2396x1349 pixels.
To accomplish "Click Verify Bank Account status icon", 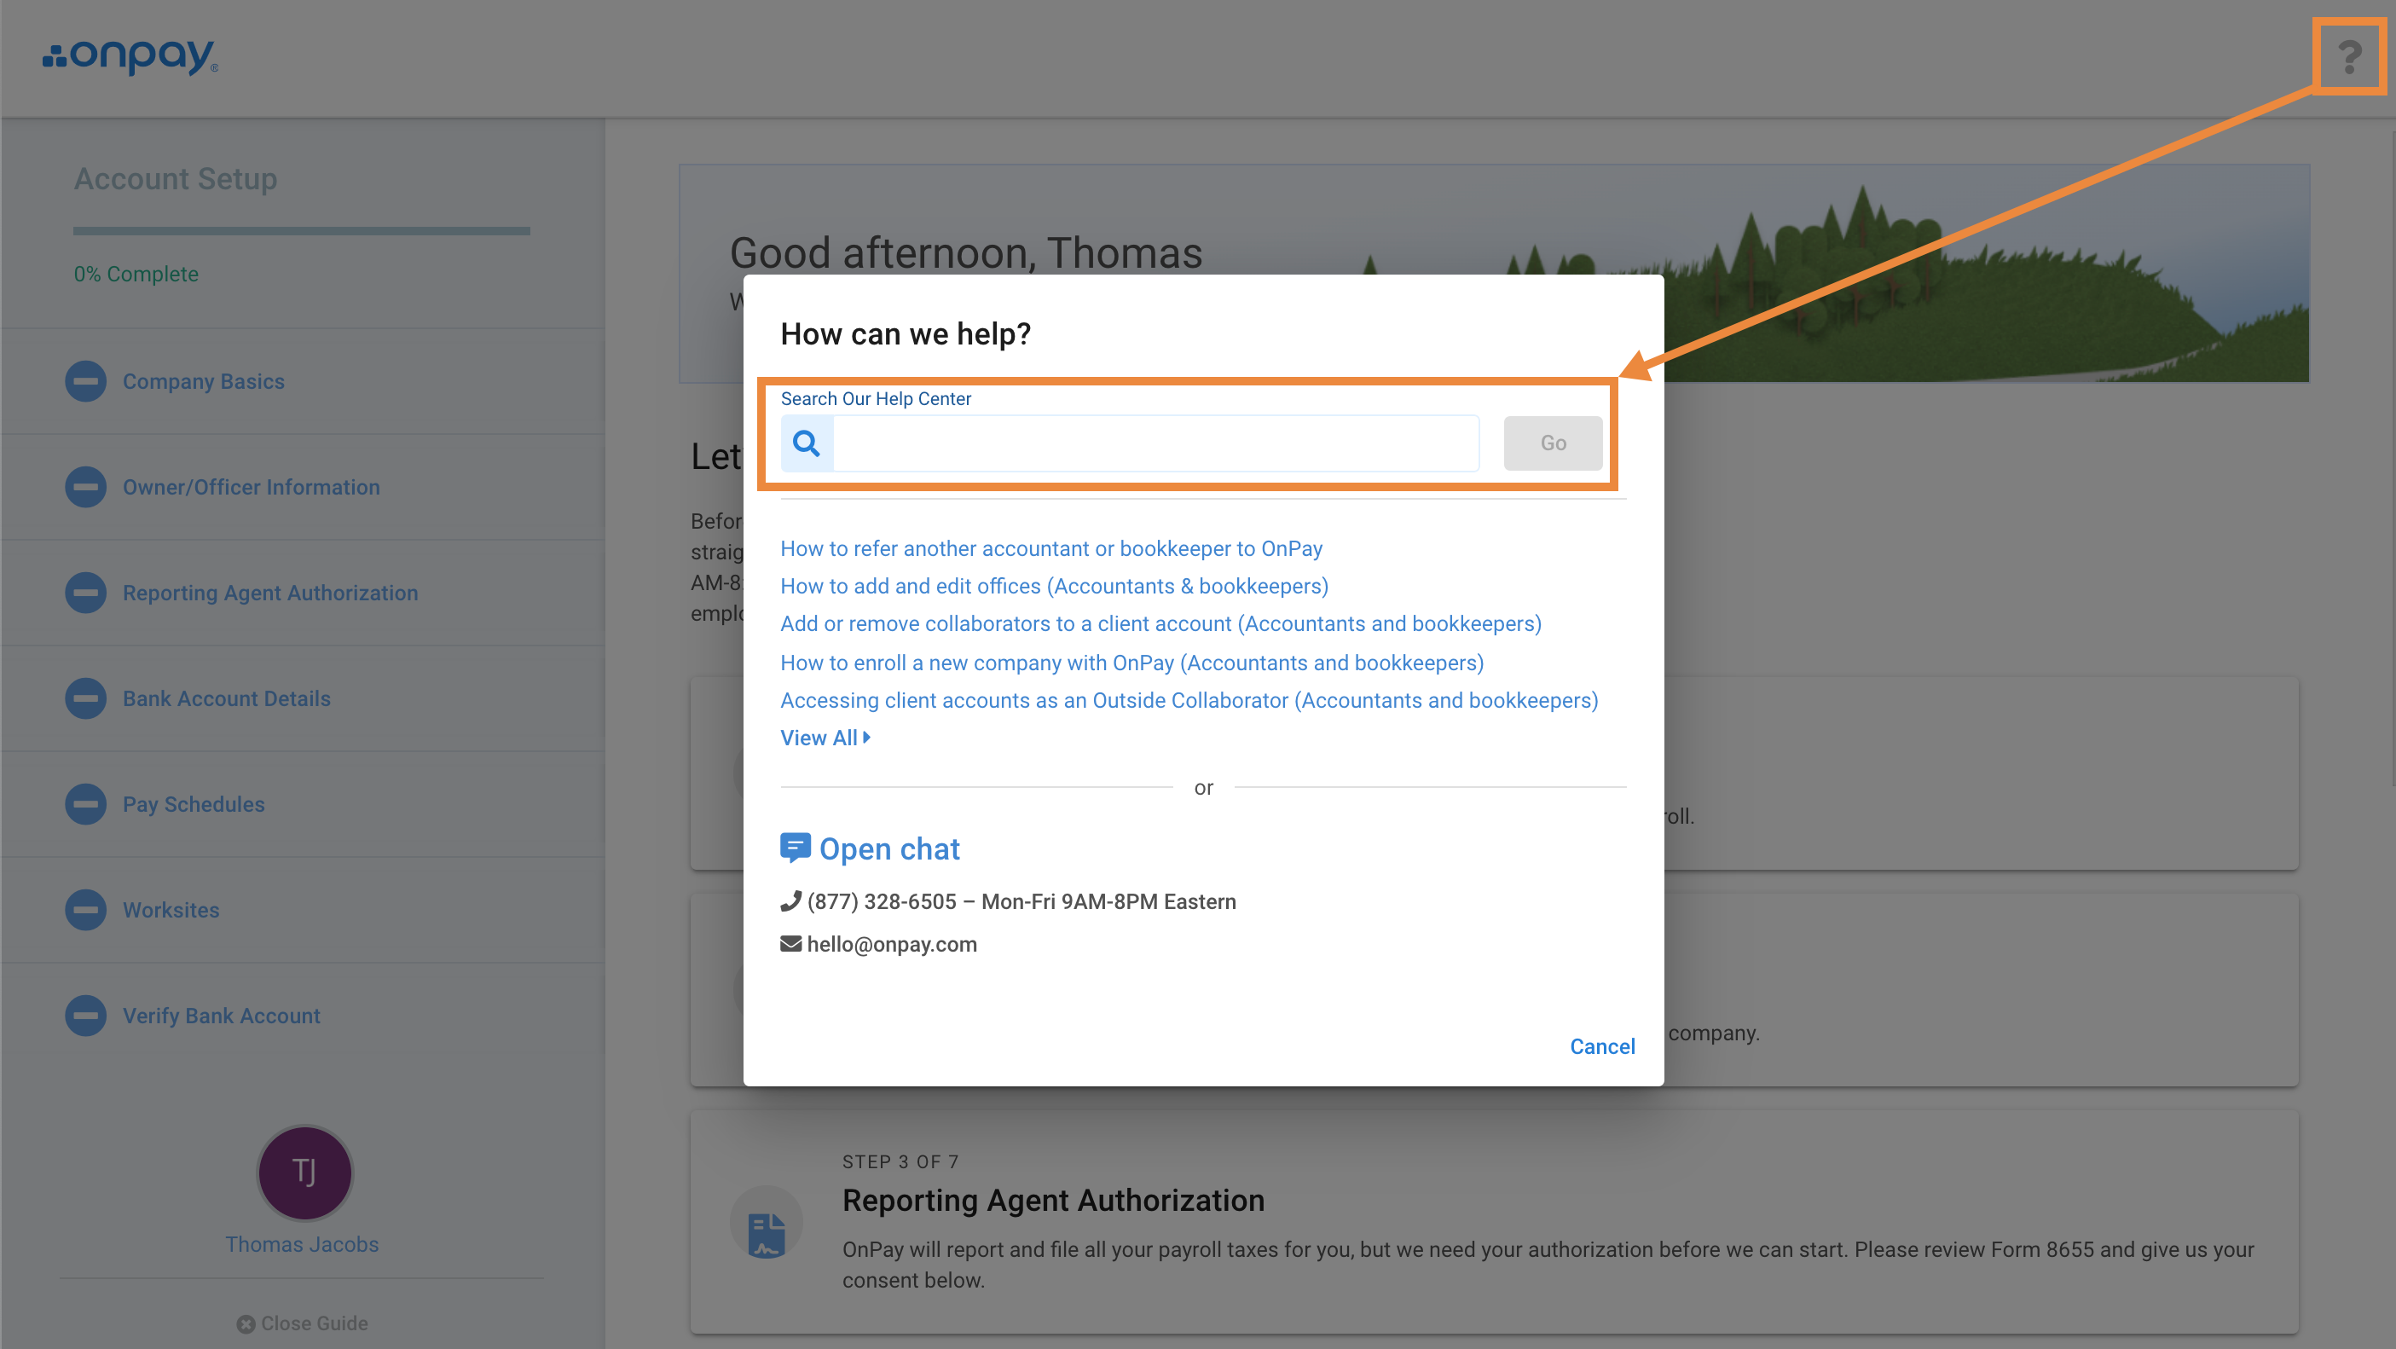I will click(x=85, y=1016).
